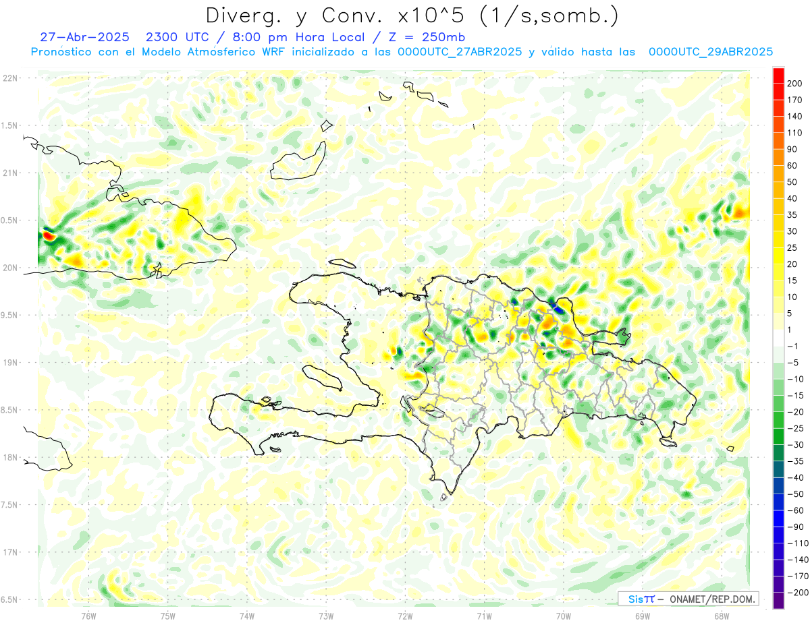Click the bottommost dark purple colorbar segment
This screenshot has height=625, width=810.
pyautogui.click(x=778, y=600)
